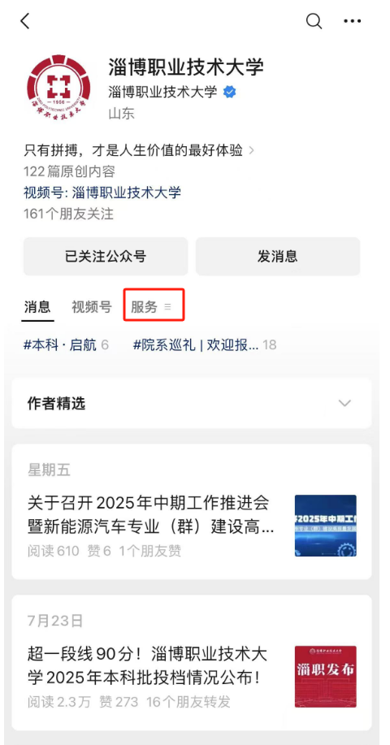Switch to the 视频号 tab
The width and height of the screenshot is (390, 745).
(x=92, y=307)
